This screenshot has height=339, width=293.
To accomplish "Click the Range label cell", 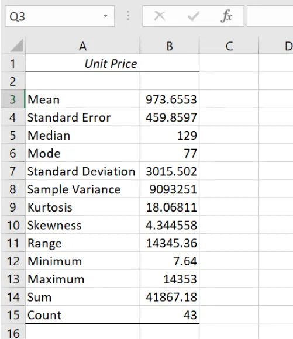I will pos(82,243).
